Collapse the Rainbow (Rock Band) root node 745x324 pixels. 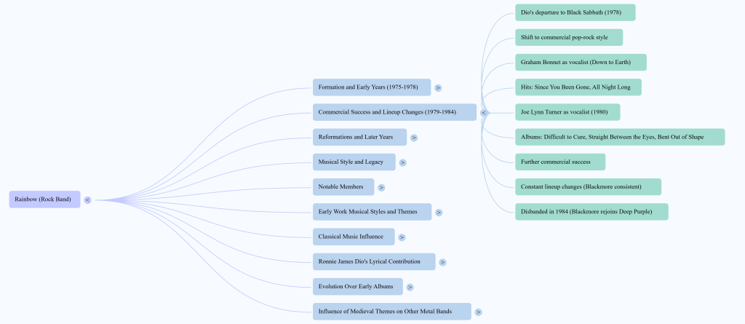87,199
